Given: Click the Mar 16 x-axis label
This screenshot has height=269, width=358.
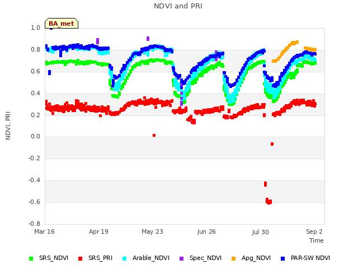Looking at the screenshot, I should click(x=44, y=231).
